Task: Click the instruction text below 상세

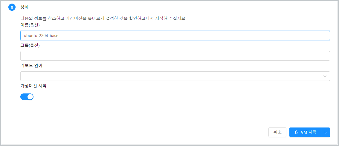Action: [103, 19]
